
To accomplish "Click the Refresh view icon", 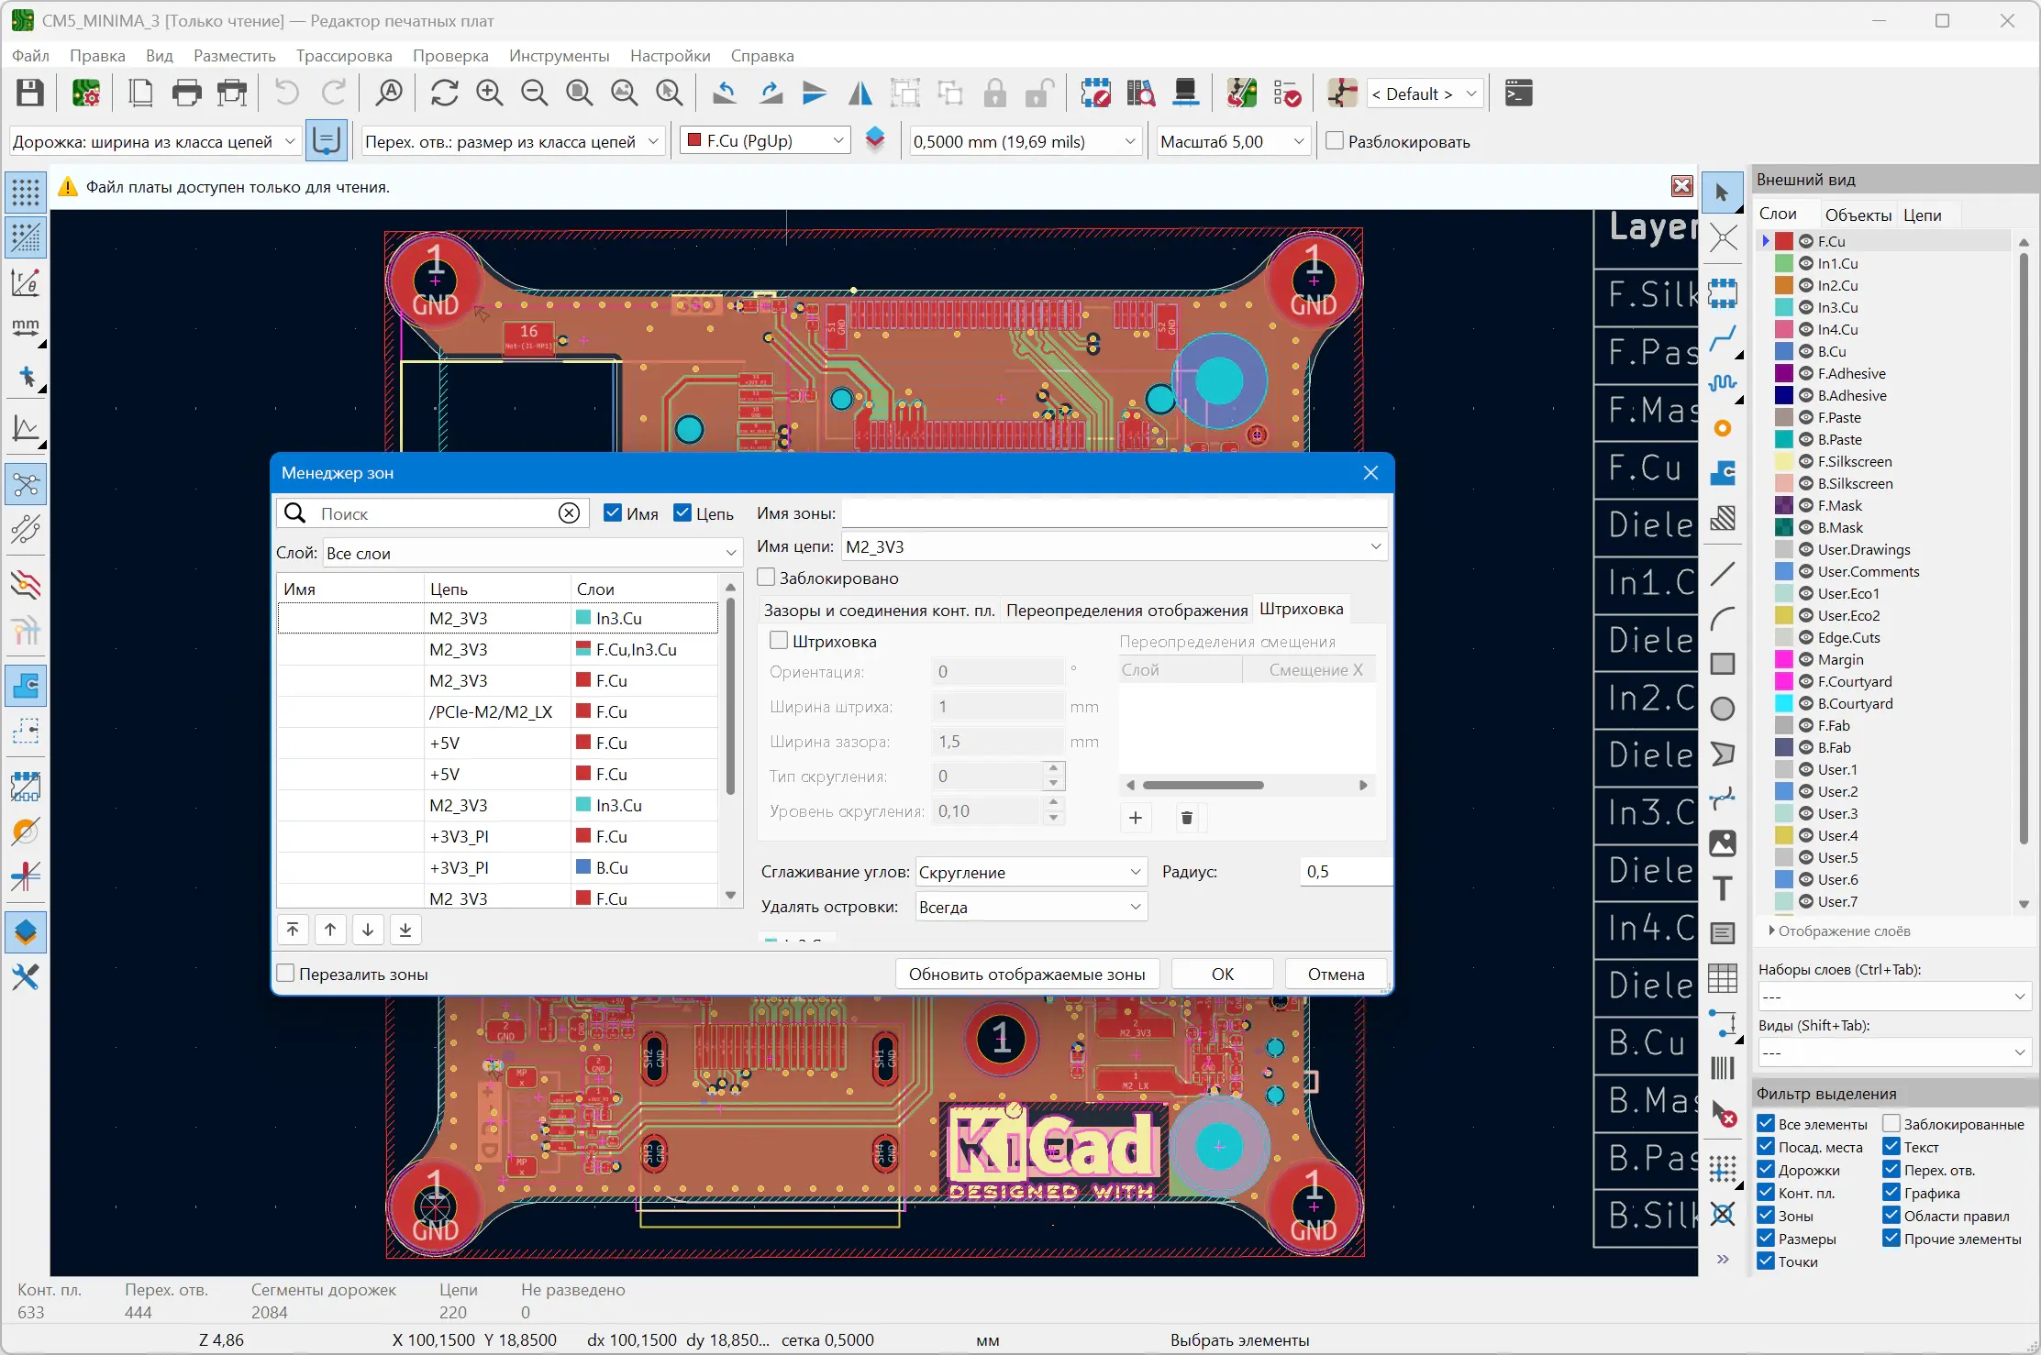I will click(444, 93).
